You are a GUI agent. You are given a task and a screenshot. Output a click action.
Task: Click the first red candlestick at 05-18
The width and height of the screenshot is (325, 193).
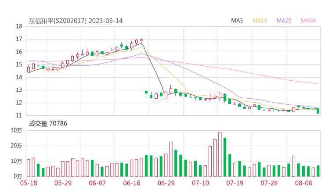point(29,69)
